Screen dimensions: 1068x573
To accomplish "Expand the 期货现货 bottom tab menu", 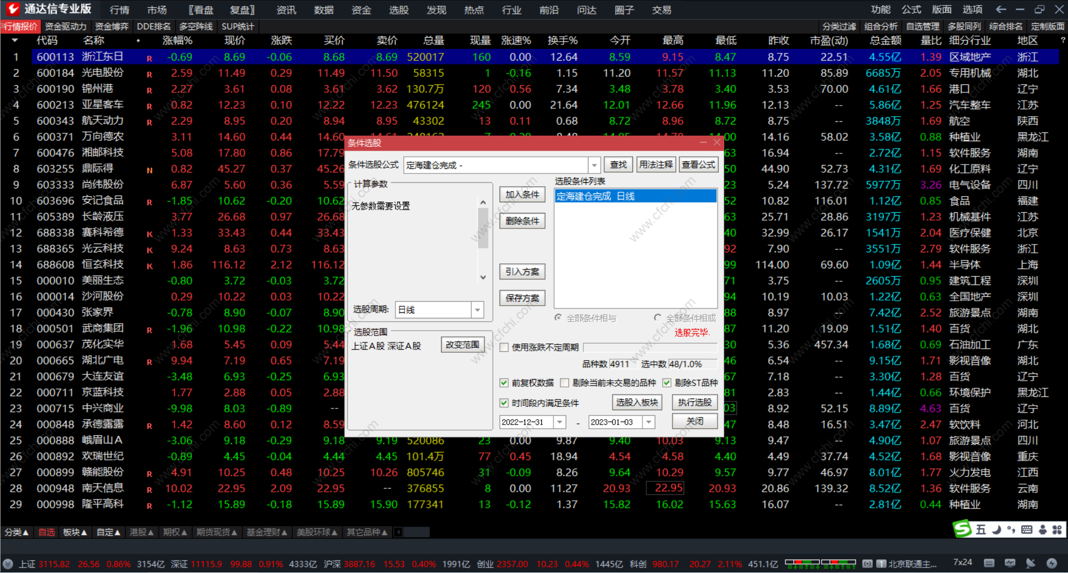I will pyautogui.click(x=217, y=532).
